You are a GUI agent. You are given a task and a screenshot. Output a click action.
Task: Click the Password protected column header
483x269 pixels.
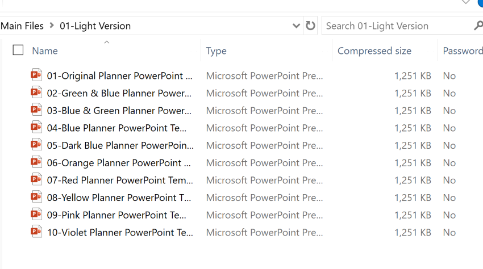point(462,51)
